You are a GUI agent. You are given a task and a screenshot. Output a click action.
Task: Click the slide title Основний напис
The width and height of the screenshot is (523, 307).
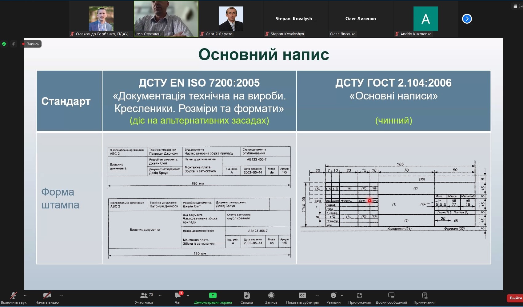tap(264, 55)
